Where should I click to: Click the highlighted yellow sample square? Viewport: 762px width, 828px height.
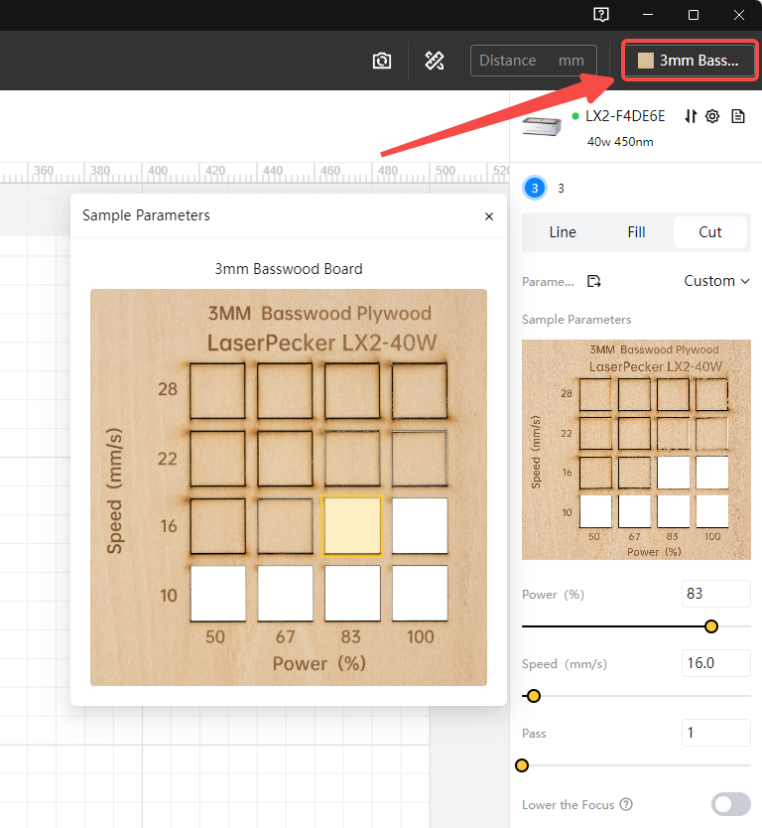tap(352, 526)
